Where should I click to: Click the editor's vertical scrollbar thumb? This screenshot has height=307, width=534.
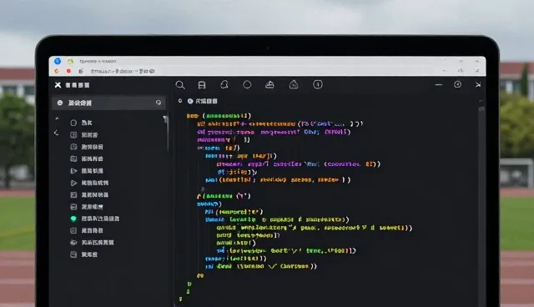tap(481, 109)
